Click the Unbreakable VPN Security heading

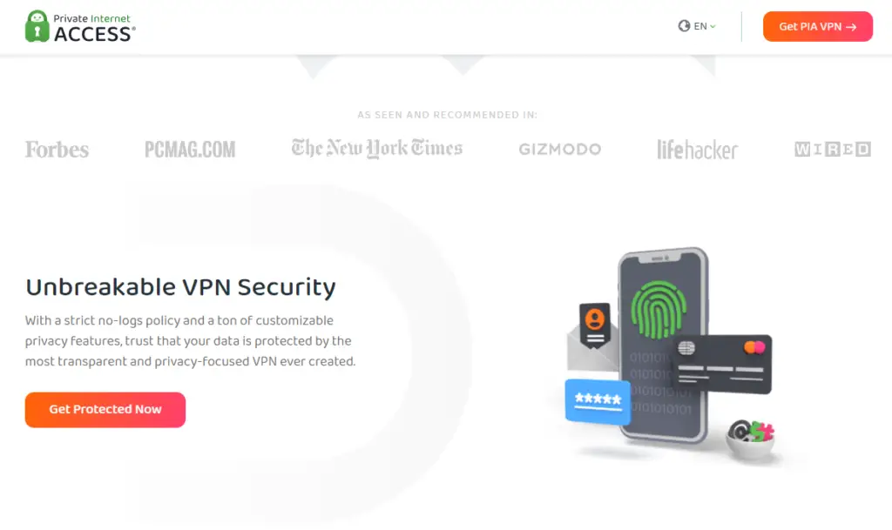tap(181, 287)
